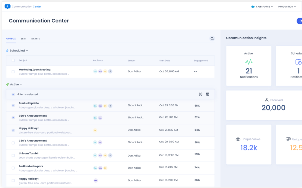Click the Received person icon
The height and width of the screenshot is (188, 302).
(x=267, y=100)
